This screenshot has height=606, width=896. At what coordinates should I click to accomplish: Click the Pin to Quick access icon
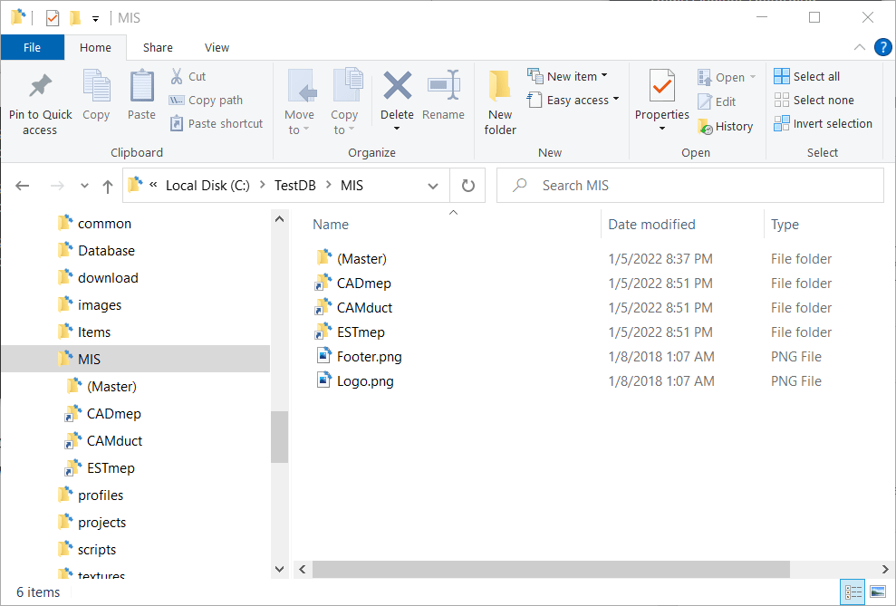coord(40,88)
